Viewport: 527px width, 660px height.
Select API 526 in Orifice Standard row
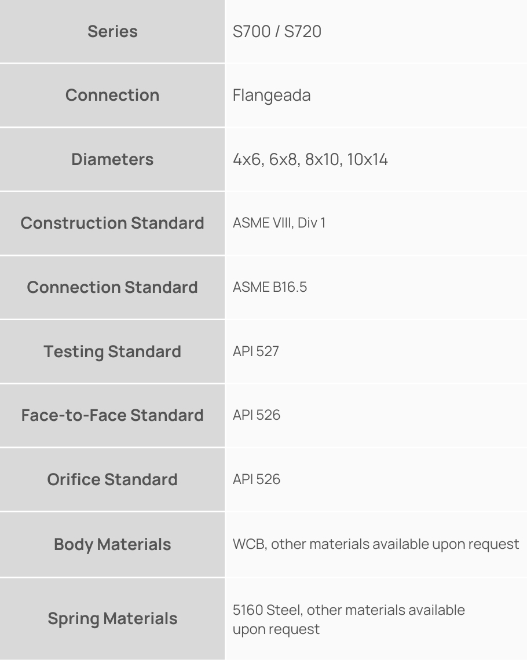tap(257, 479)
